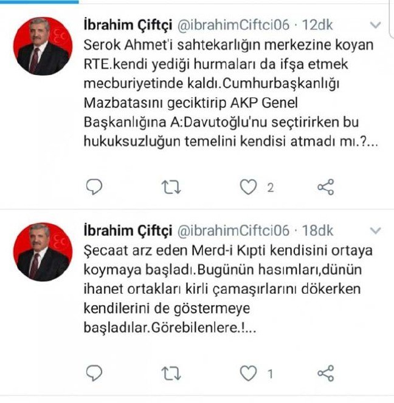Open the tweet text about Merd-i Kıpti

(x=228, y=289)
